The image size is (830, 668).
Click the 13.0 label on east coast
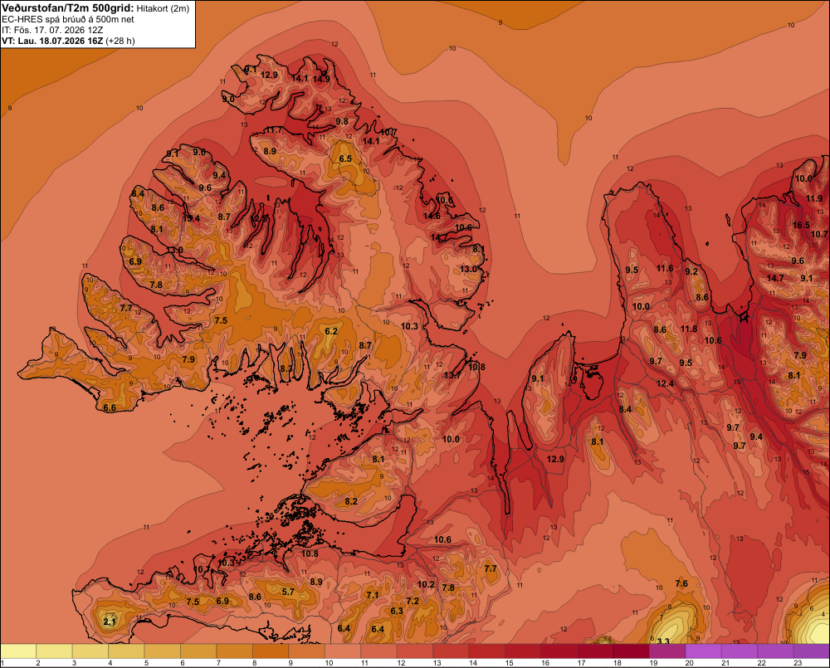tap(468, 269)
